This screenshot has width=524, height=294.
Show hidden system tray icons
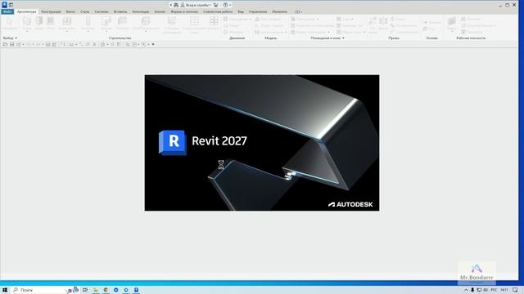coord(466,290)
